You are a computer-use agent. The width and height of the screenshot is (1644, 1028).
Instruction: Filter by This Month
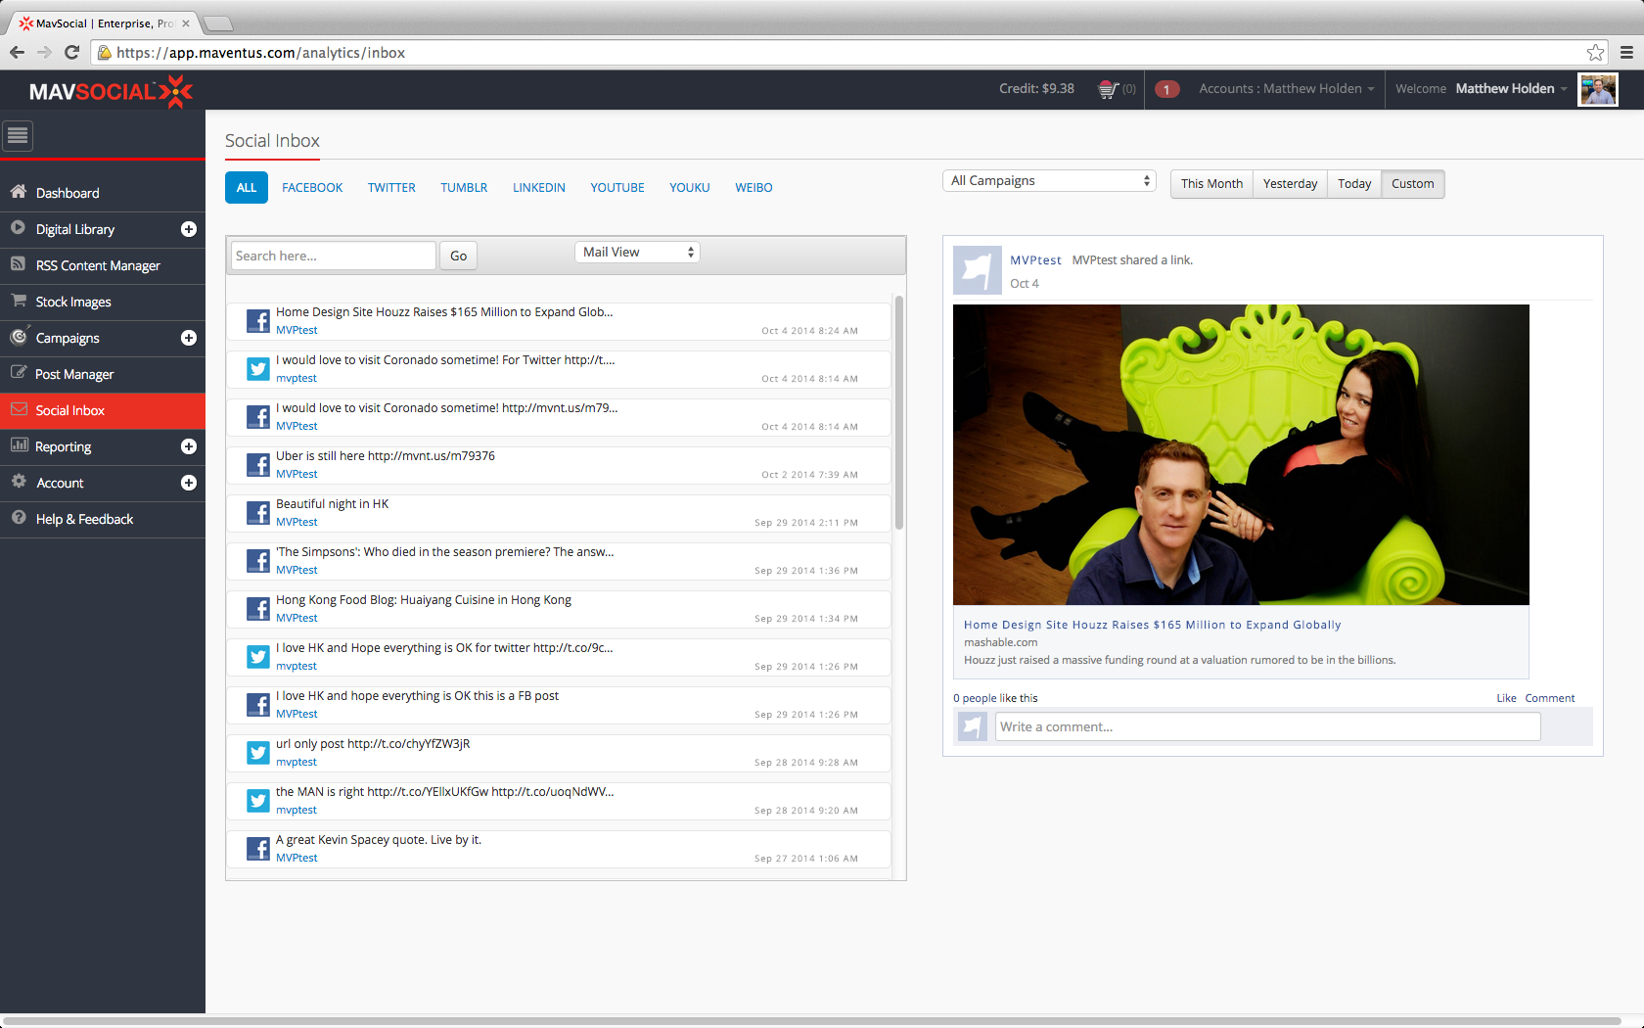coord(1211,184)
